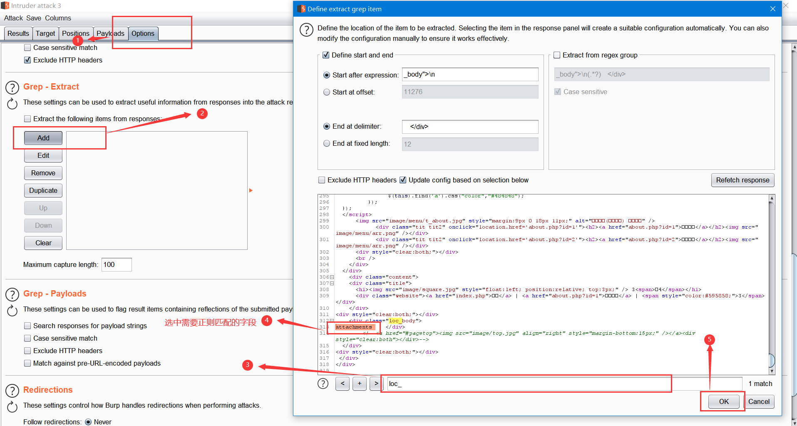Enable Extract the following items from responses
Viewport: 797px width, 426px height.
click(27, 119)
